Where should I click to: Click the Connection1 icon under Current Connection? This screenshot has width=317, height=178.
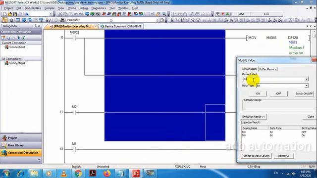6,47
